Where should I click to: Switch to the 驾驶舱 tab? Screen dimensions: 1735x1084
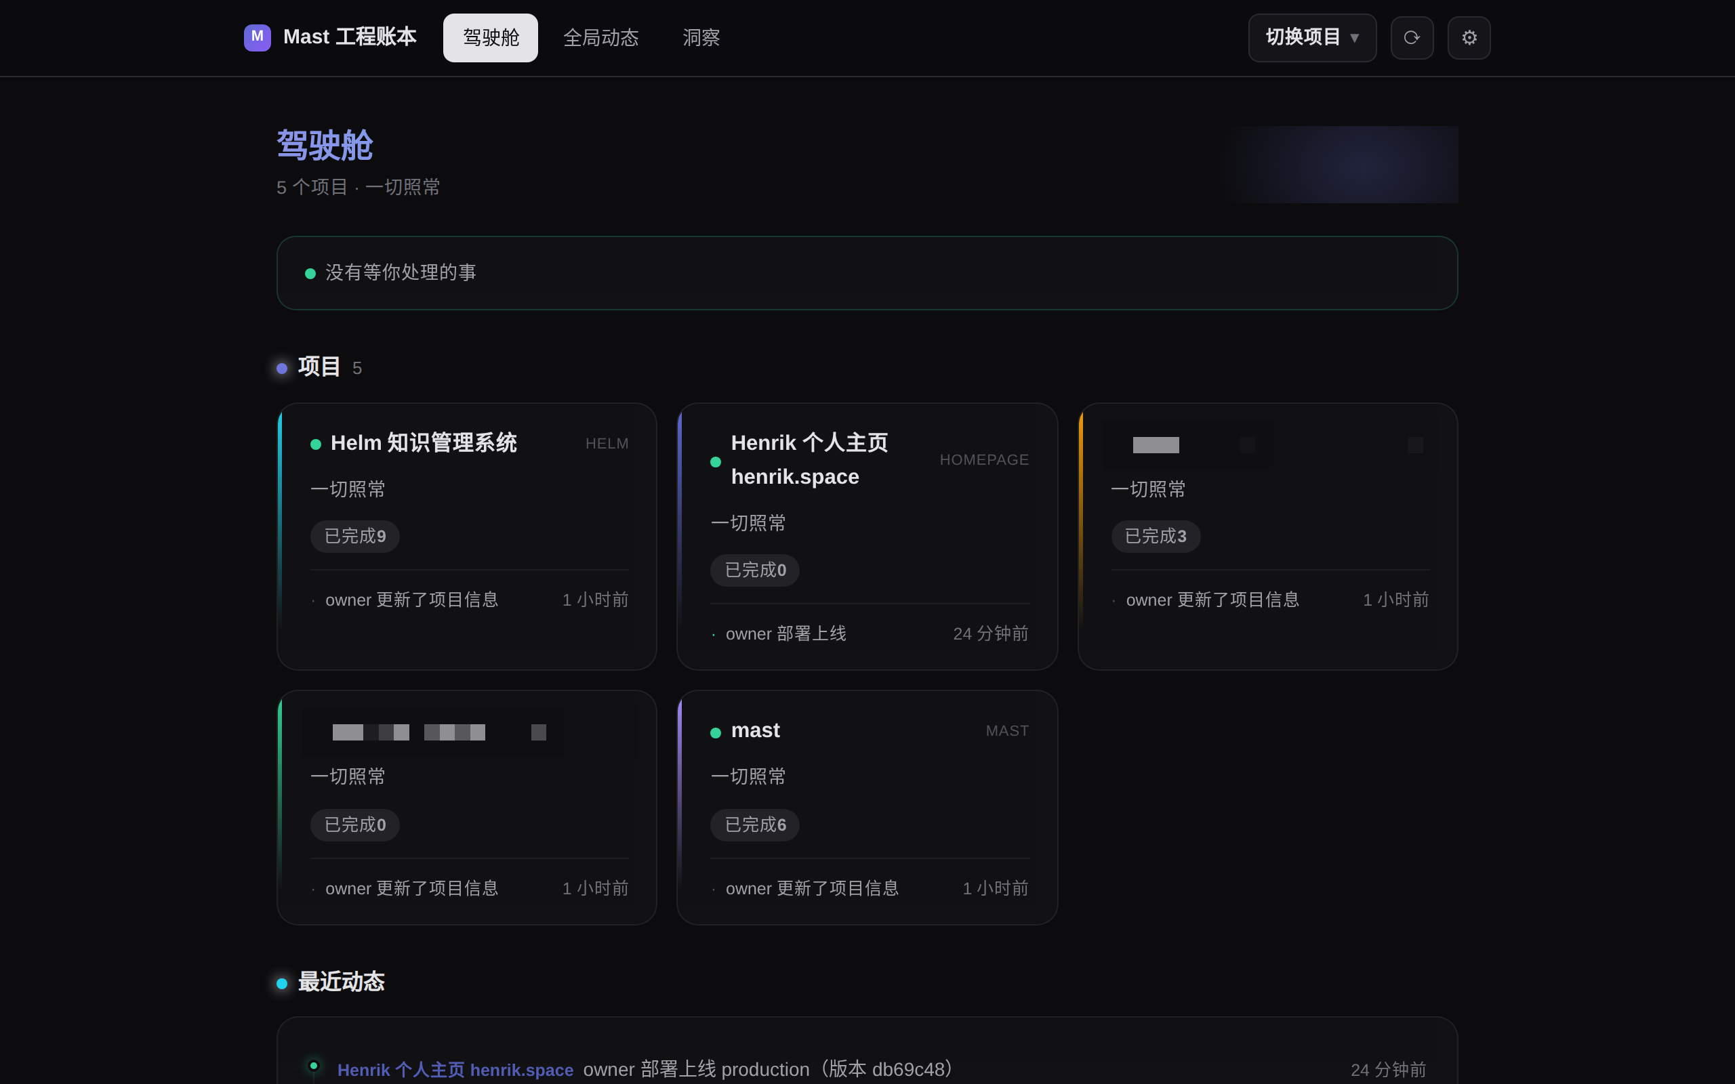[491, 37]
